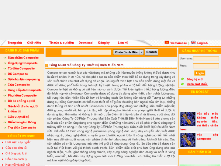Click green arrow beside Quên mật khẩu

tap(182, 84)
